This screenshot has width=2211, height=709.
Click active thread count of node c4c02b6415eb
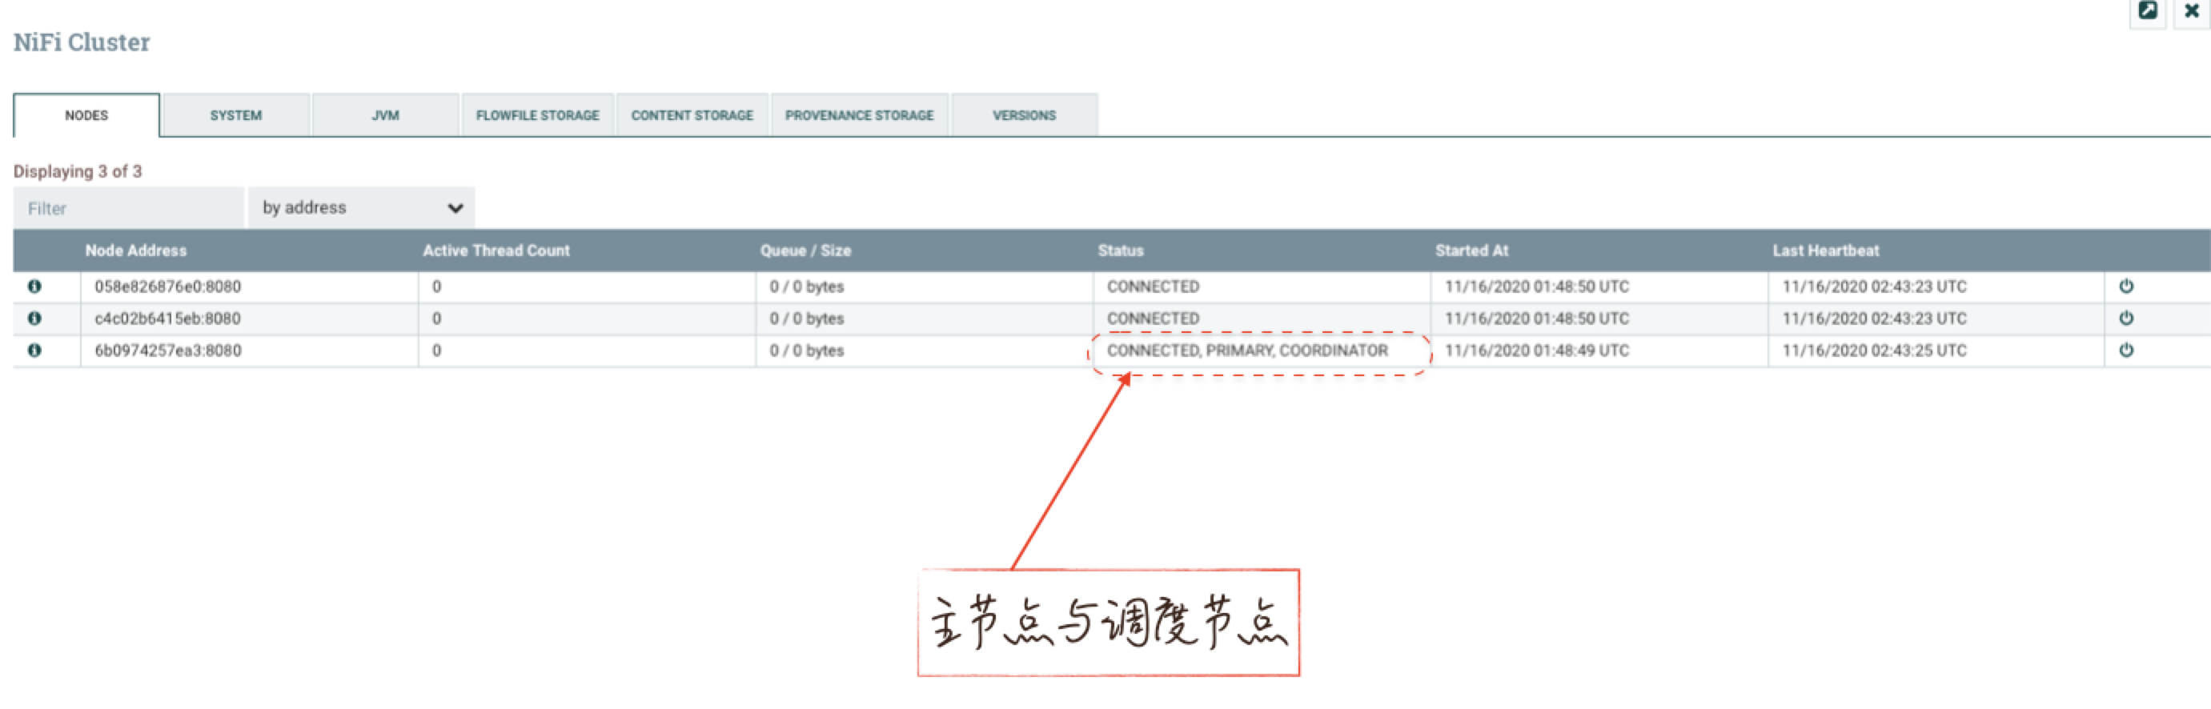[x=437, y=318]
